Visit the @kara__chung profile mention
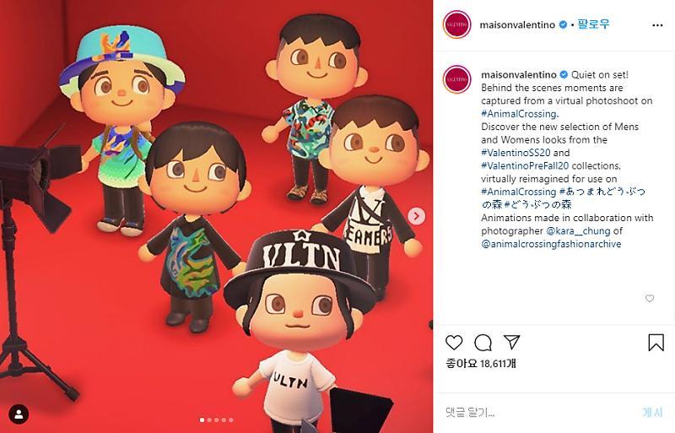Viewport: 675px width, 433px height. click(578, 231)
